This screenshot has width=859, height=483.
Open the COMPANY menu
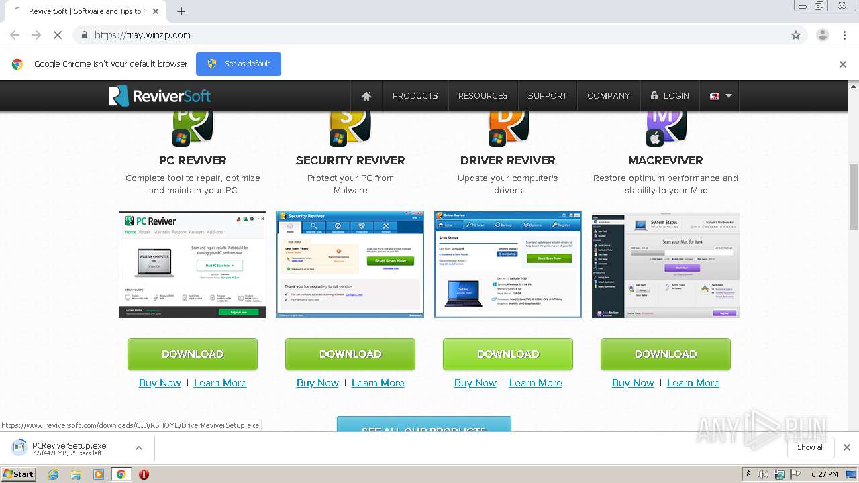coord(609,96)
